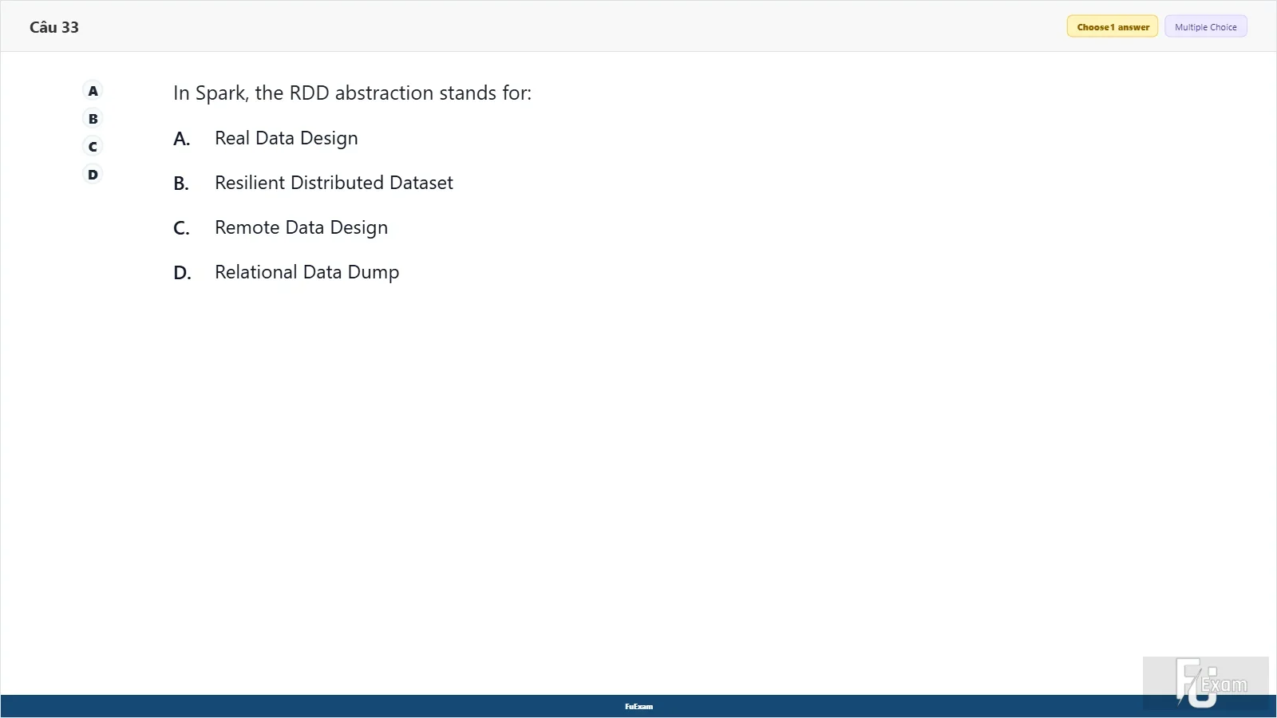Click the 'B.' letter in answer list
The height and width of the screenshot is (718, 1277).
[182, 183]
